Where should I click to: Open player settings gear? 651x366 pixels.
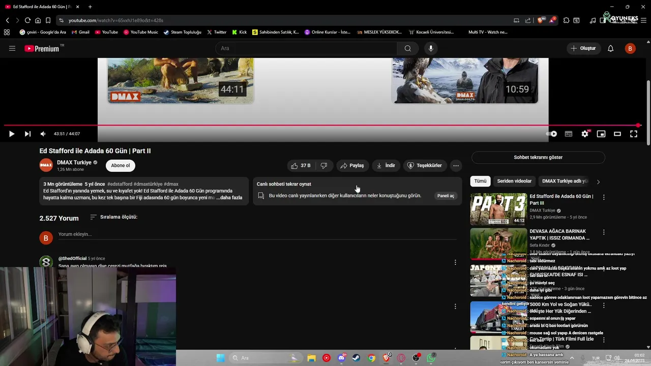pos(585,134)
